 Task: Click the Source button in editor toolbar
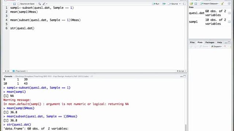(173, 4)
